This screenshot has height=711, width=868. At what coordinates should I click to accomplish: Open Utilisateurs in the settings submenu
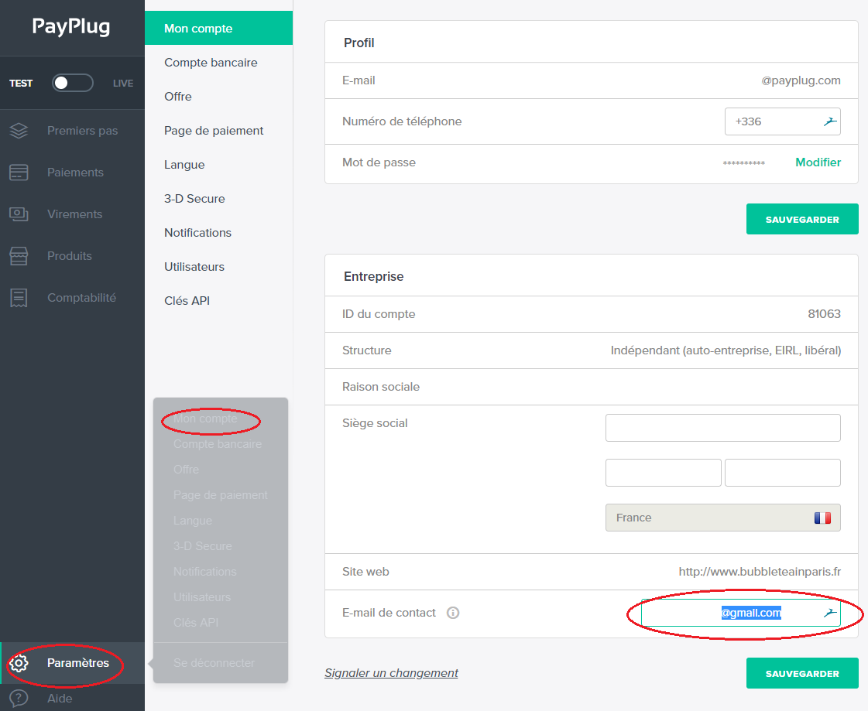point(194,267)
